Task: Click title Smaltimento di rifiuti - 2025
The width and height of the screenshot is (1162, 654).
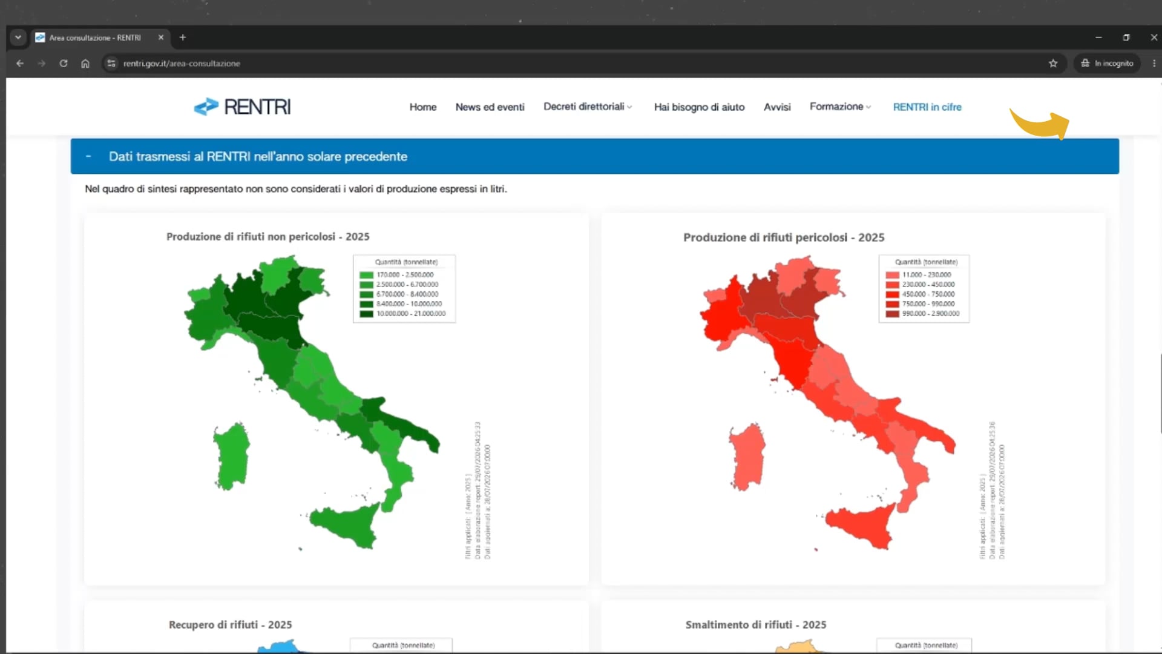Action: pyautogui.click(x=755, y=624)
